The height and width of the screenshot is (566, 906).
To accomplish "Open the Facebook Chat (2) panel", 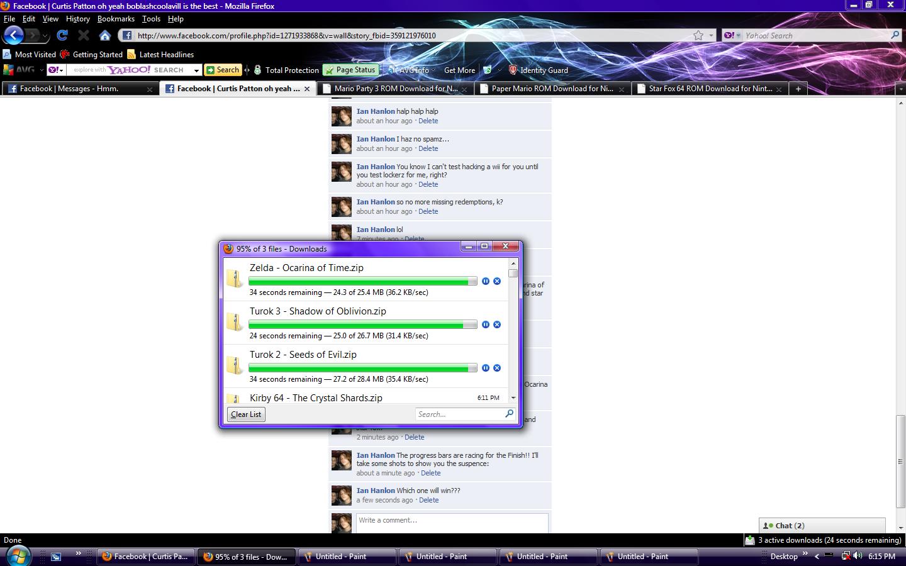I will [x=822, y=526].
